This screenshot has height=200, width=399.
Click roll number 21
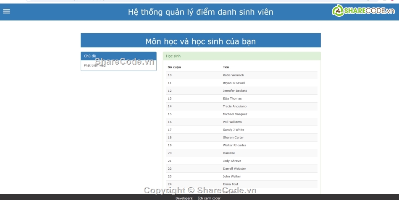point(170,161)
